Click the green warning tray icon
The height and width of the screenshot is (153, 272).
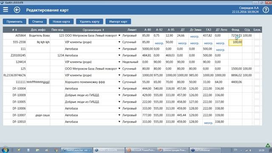(268, 145)
